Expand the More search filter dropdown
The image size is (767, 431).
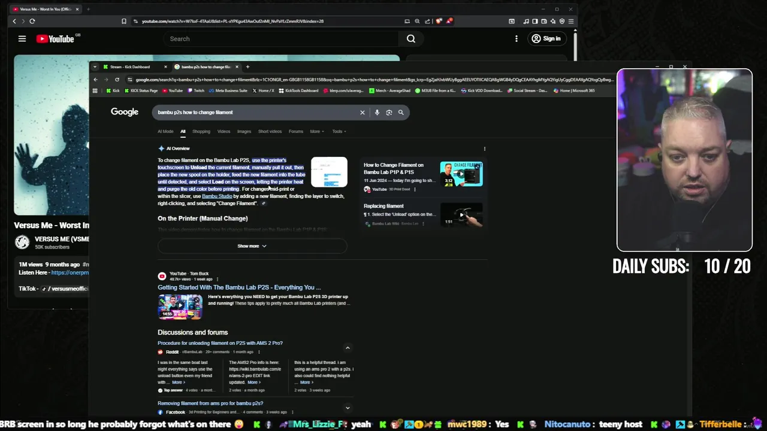(x=317, y=132)
